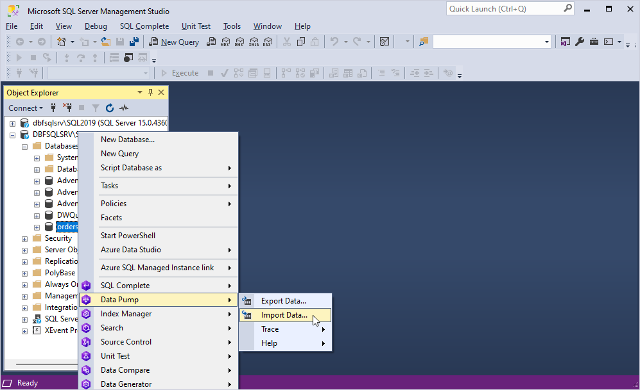The image size is (640, 390).
Task: Open the SQL Complete menu in menu bar
Action: click(x=144, y=26)
